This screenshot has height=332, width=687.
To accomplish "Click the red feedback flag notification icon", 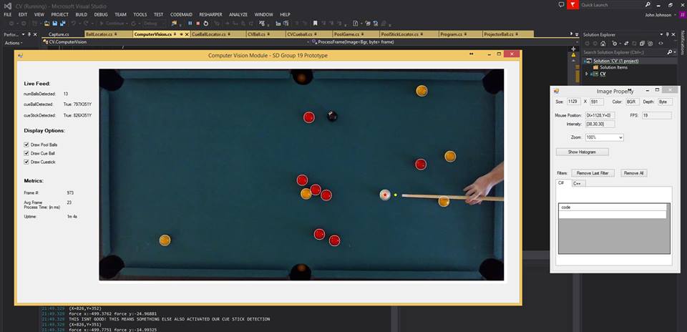I will (571, 4).
